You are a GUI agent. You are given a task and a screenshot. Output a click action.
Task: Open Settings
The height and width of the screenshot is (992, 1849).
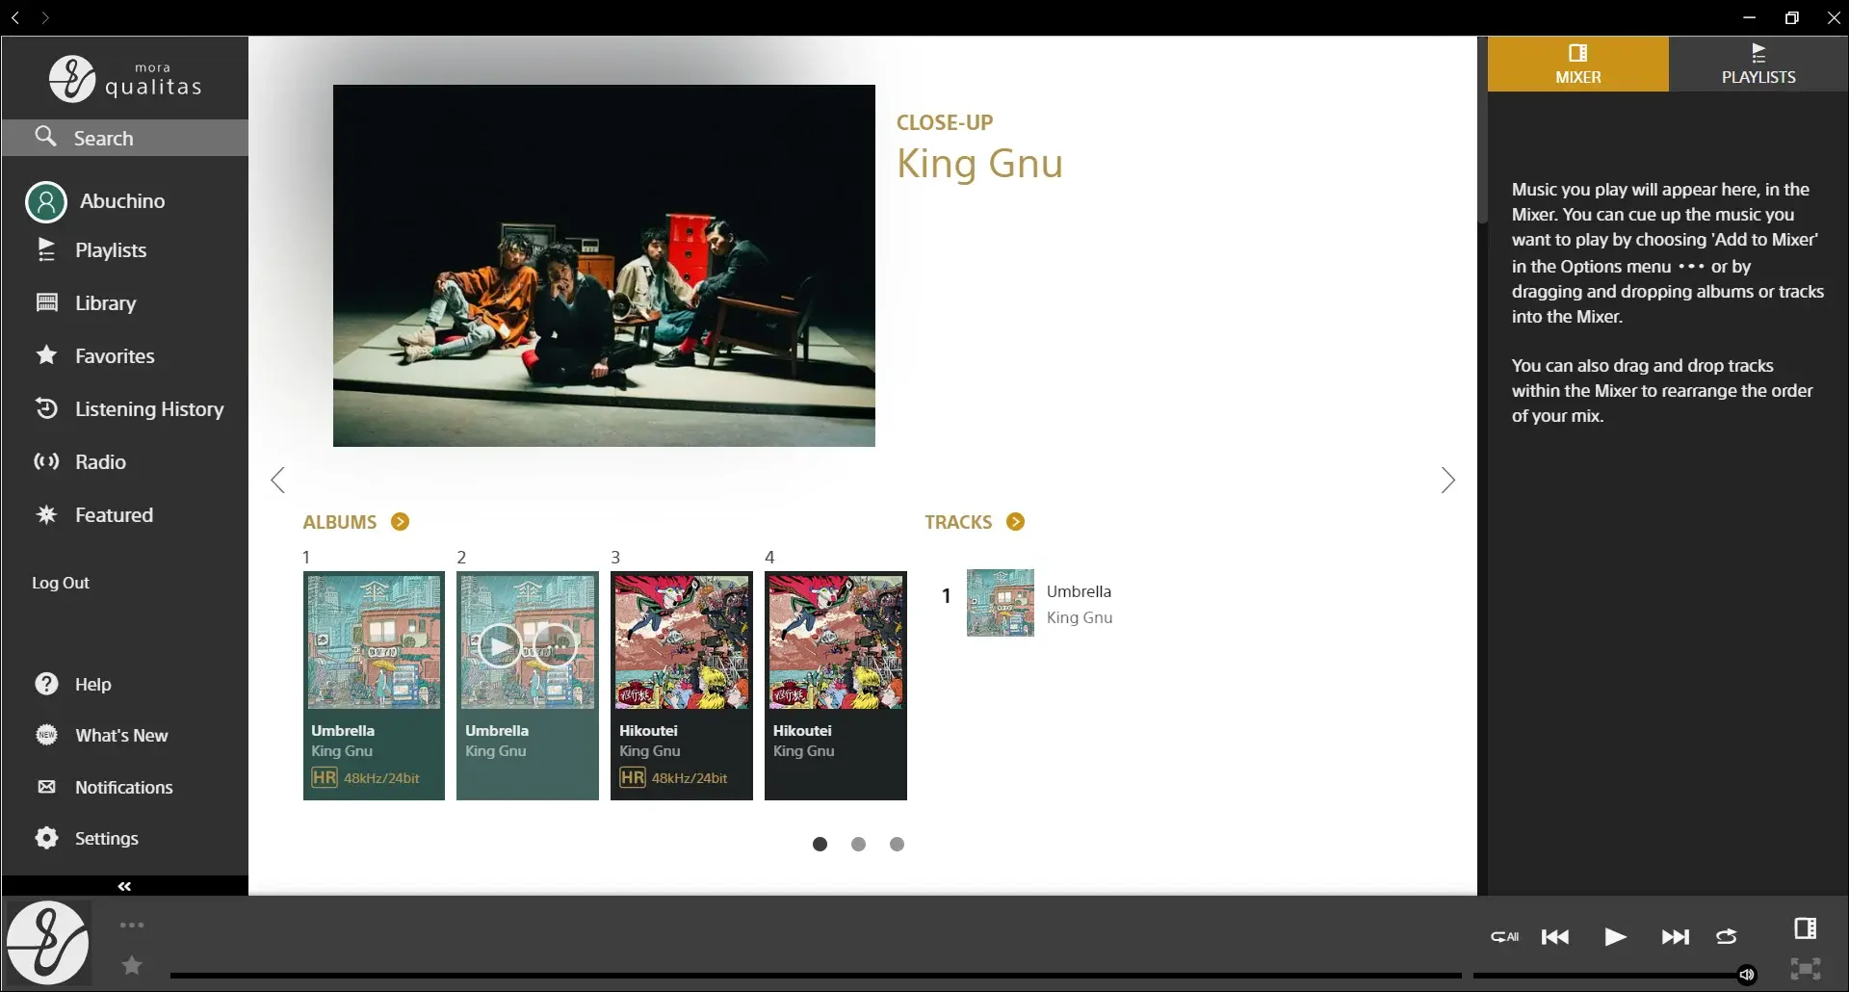[x=87, y=838]
